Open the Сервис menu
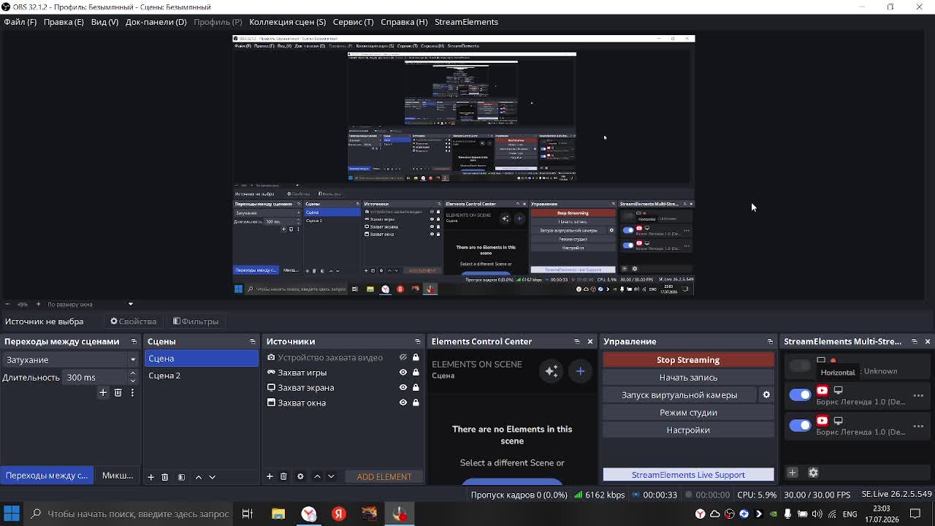 point(353,22)
